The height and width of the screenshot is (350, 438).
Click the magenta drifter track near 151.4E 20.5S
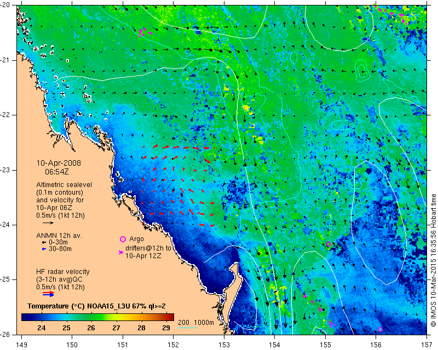tap(145, 32)
